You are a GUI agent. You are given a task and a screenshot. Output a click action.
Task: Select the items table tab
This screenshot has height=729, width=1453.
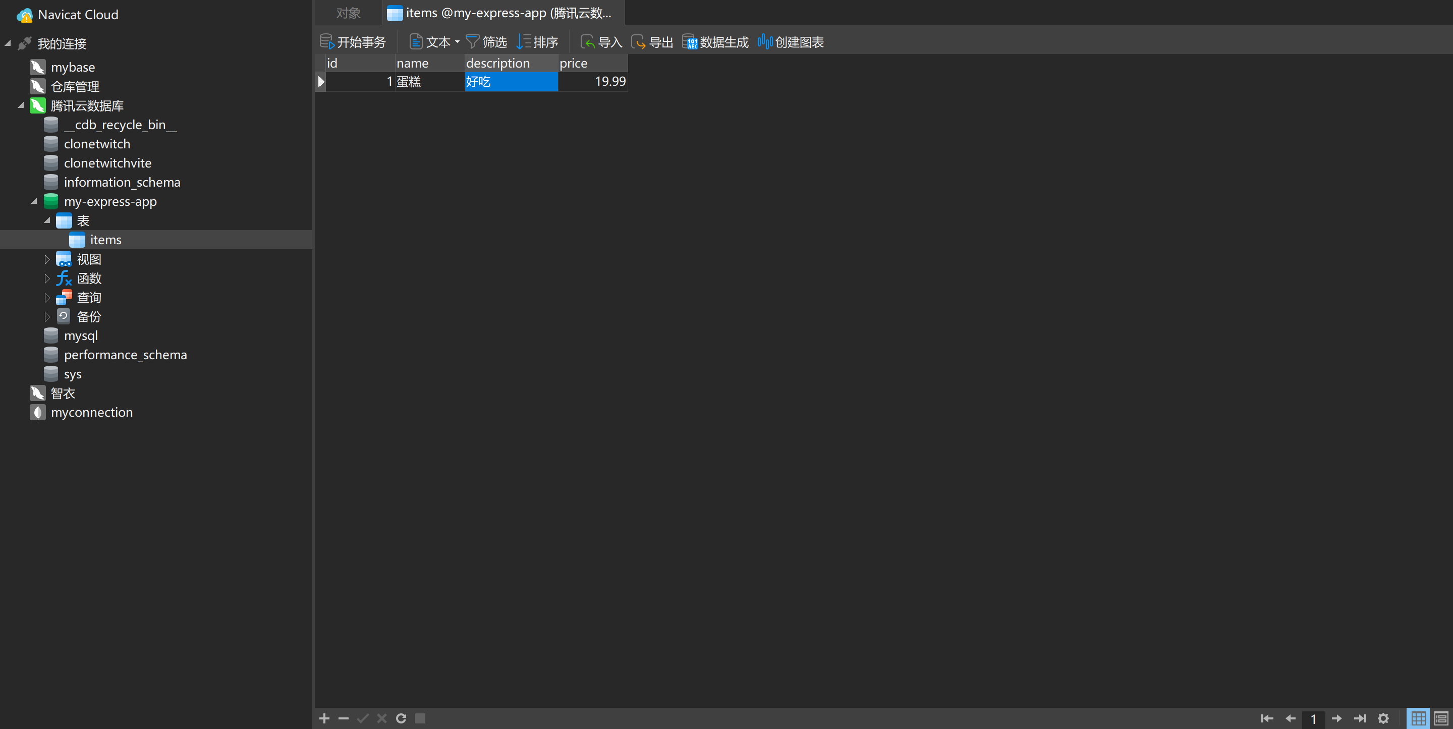coord(503,13)
